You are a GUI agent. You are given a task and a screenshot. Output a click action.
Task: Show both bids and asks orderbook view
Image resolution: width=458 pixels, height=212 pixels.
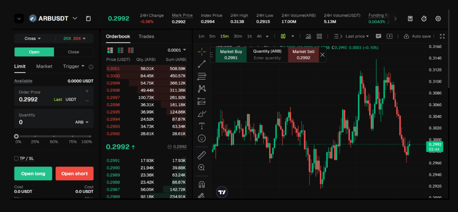(x=110, y=50)
